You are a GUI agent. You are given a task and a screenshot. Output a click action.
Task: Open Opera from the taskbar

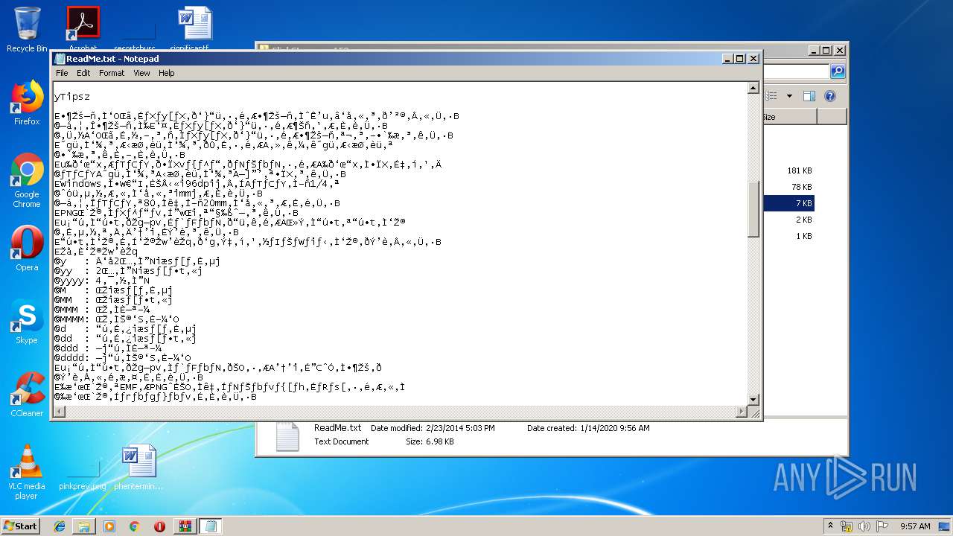point(159,526)
